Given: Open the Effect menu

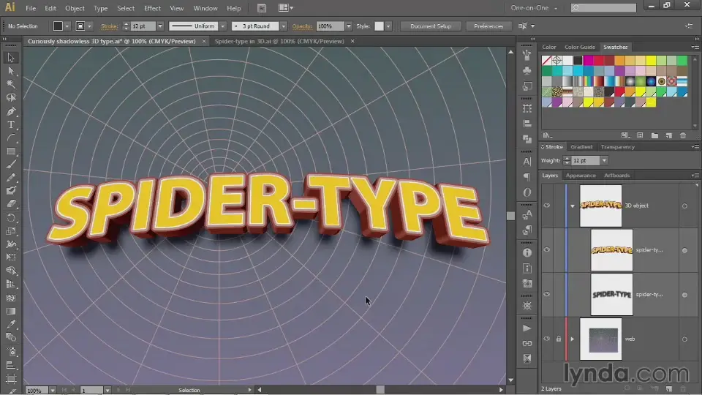Looking at the screenshot, I should pos(152,8).
